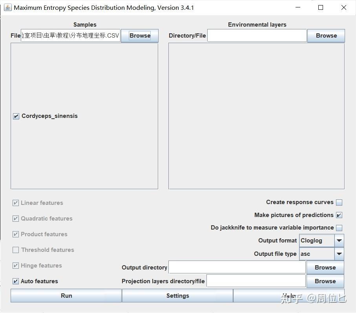Screen dimensions: 356x313
Task: Toggle Quadratic features checkbox
Action: (15, 219)
